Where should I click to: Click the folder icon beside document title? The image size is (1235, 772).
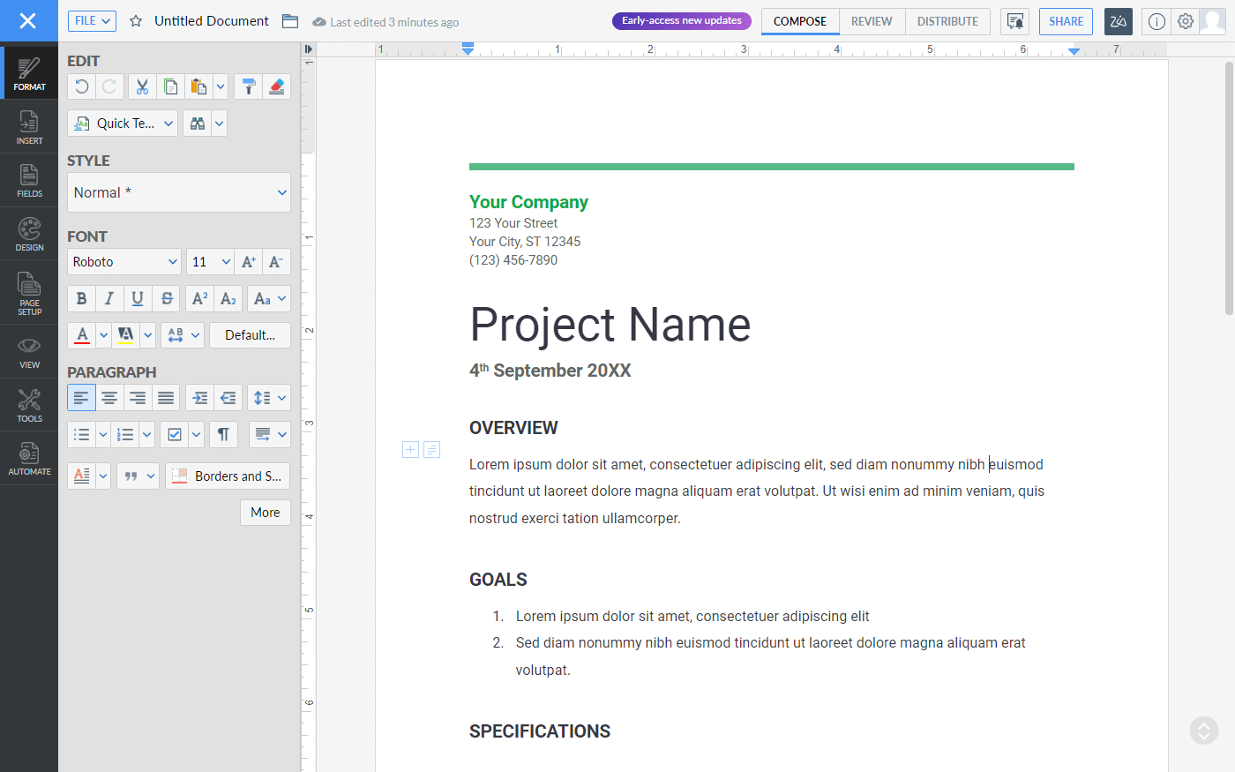click(290, 21)
